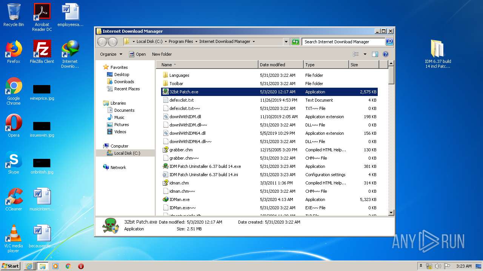Open the becauserule Word document on desktop

[42, 236]
